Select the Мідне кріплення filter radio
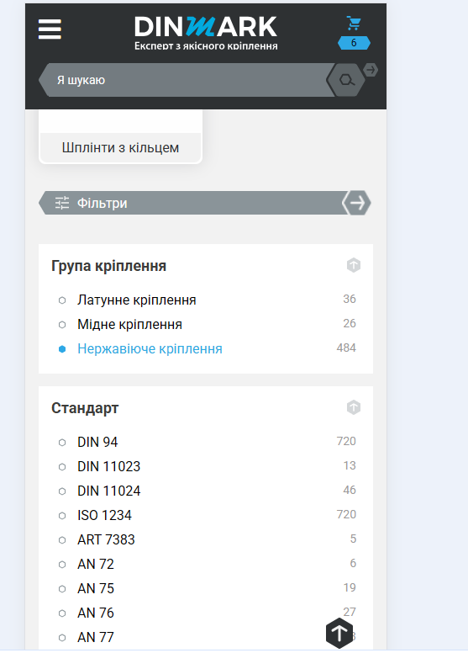468x653 pixels. click(62, 325)
